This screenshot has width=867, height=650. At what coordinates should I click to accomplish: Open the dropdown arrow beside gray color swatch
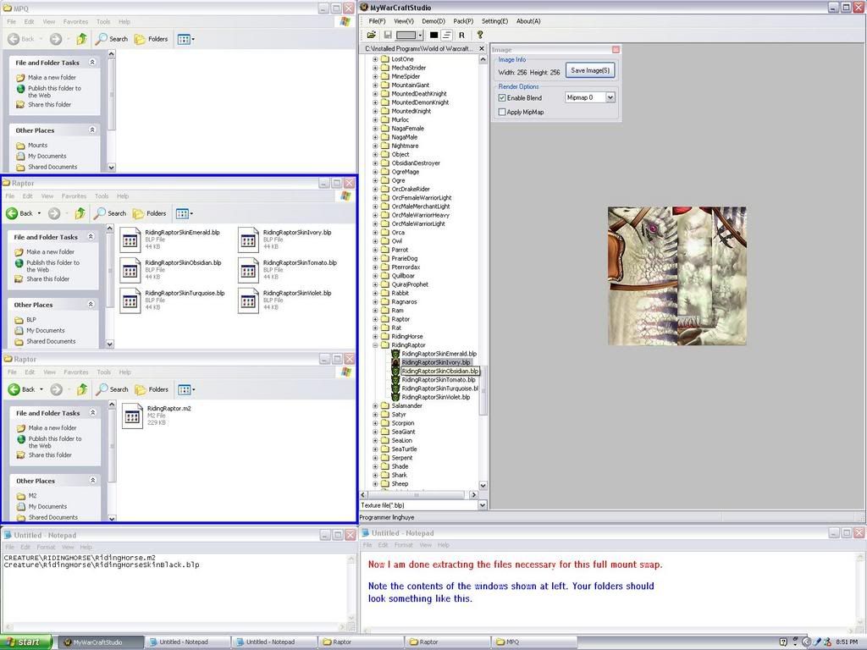[x=420, y=36]
